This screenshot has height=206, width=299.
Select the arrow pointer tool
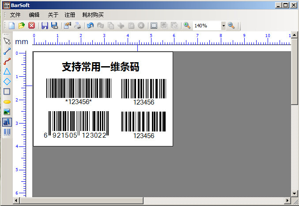(x=7, y=41)
